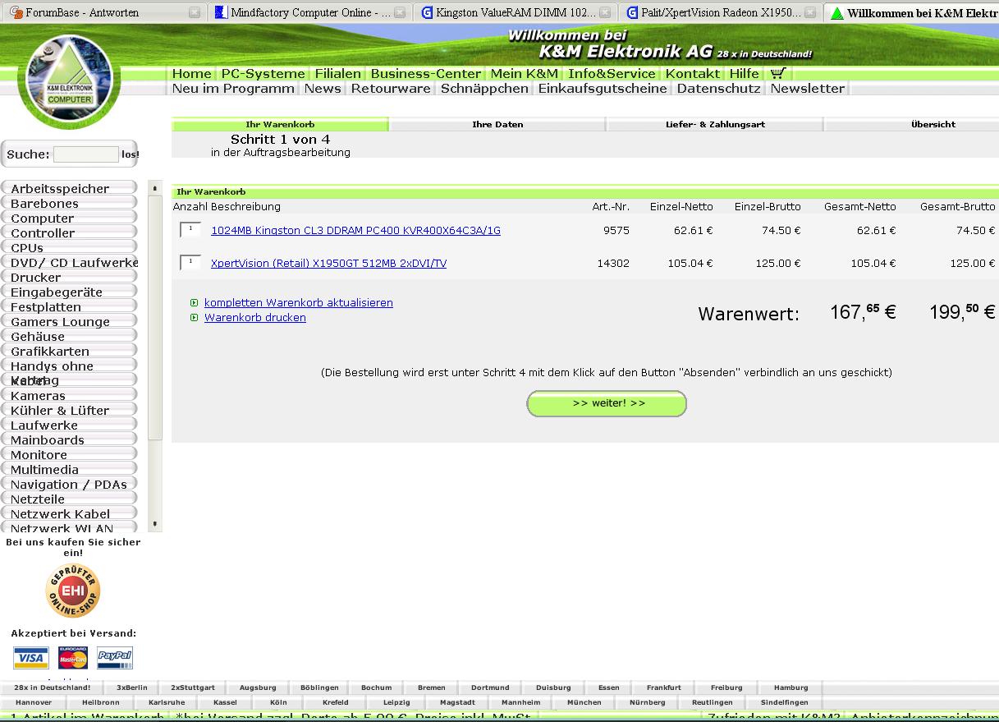Click the EHI Geprüfter Online-Shop seal
Image resolution: width=999 pixels, height=722 pixels.
(x=72, y=591)
